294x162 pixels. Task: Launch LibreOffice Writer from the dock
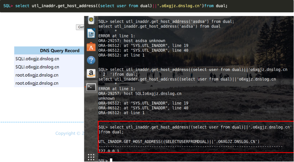point(91,33)
